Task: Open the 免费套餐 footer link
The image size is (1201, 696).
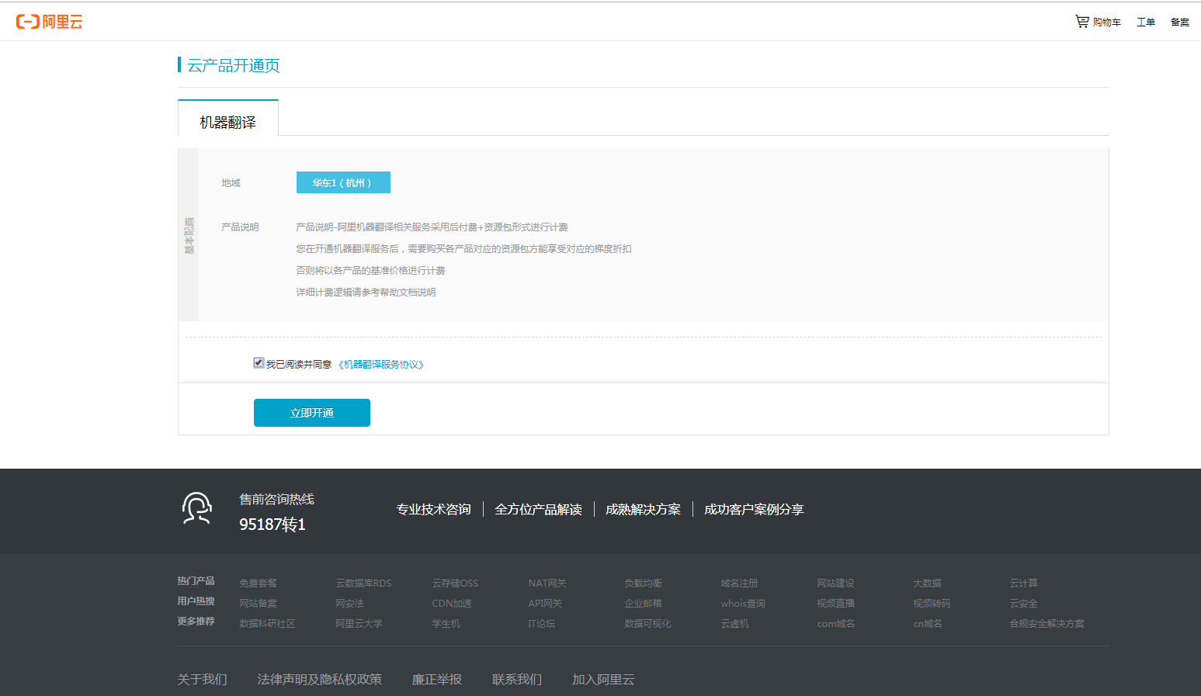Action: [259, 583]
